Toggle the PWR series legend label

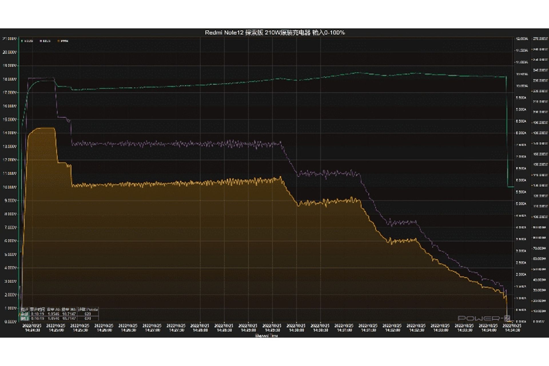pyautogui.click(x=65, y=41)
